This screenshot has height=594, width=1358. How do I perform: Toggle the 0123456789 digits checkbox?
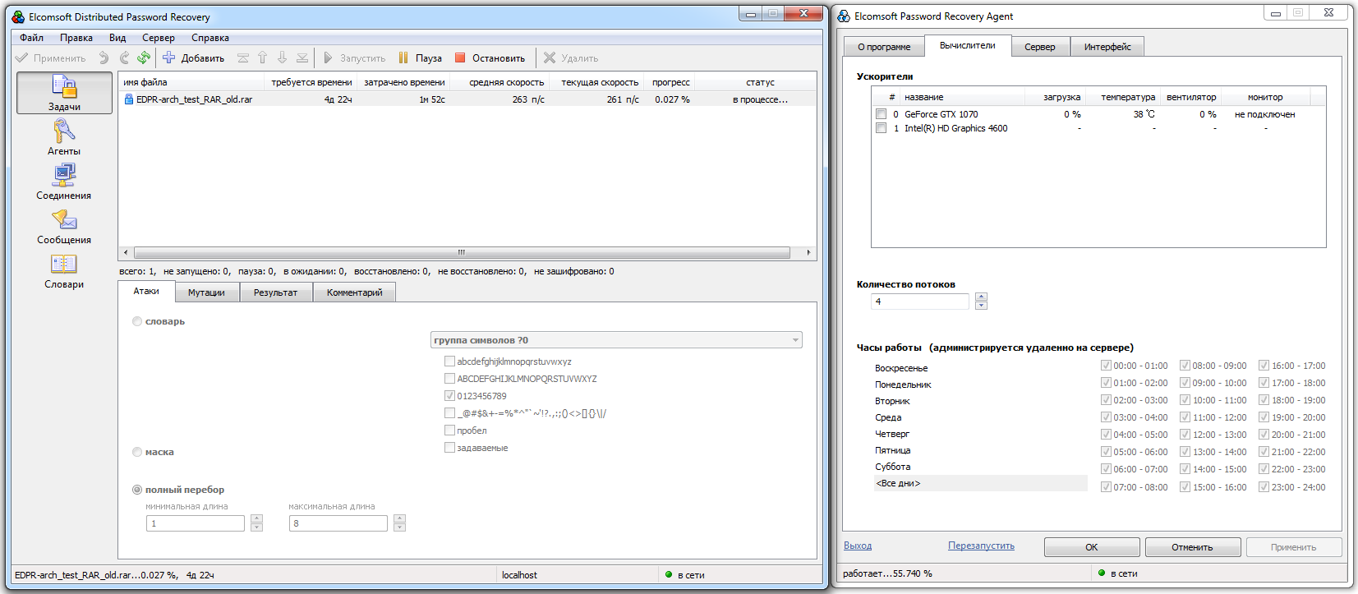pyautogui.click(x=449, y=396)
